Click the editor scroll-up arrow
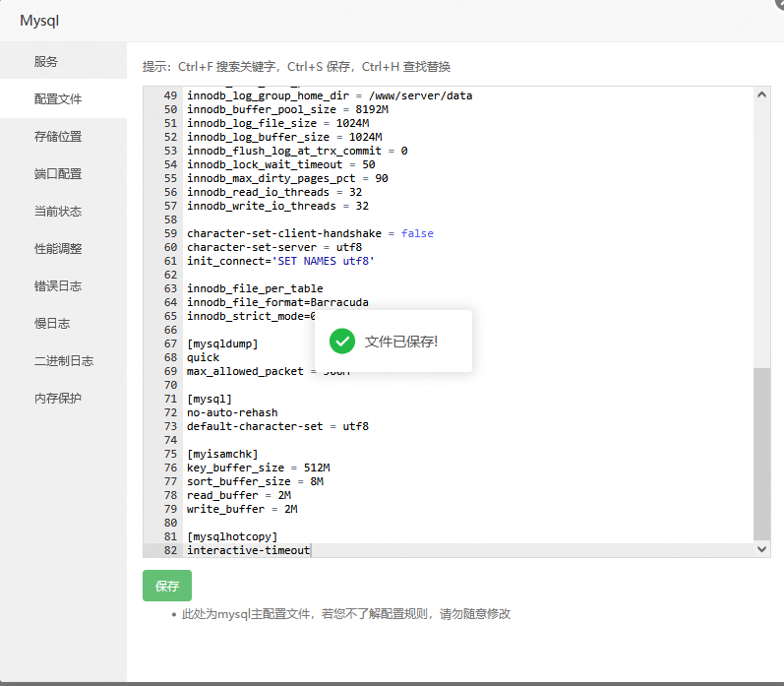 pos(761,94)
